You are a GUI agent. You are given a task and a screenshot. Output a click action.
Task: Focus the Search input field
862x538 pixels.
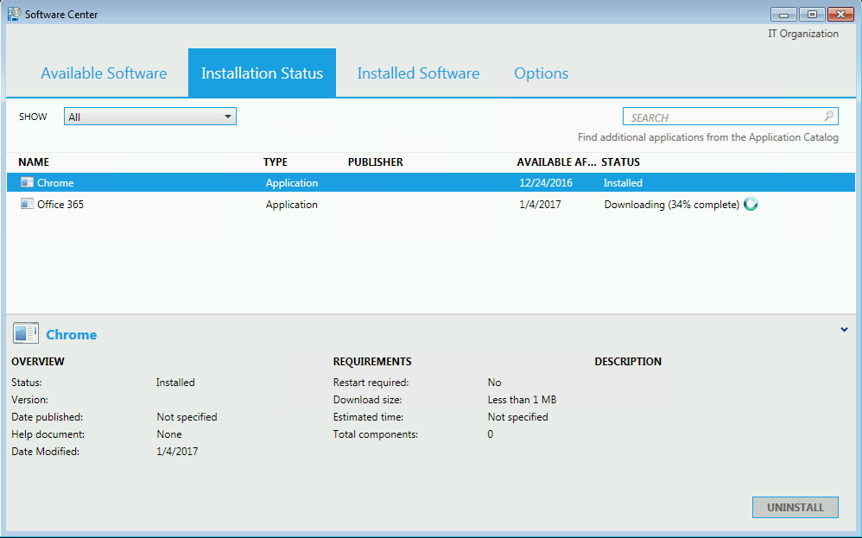721,117
